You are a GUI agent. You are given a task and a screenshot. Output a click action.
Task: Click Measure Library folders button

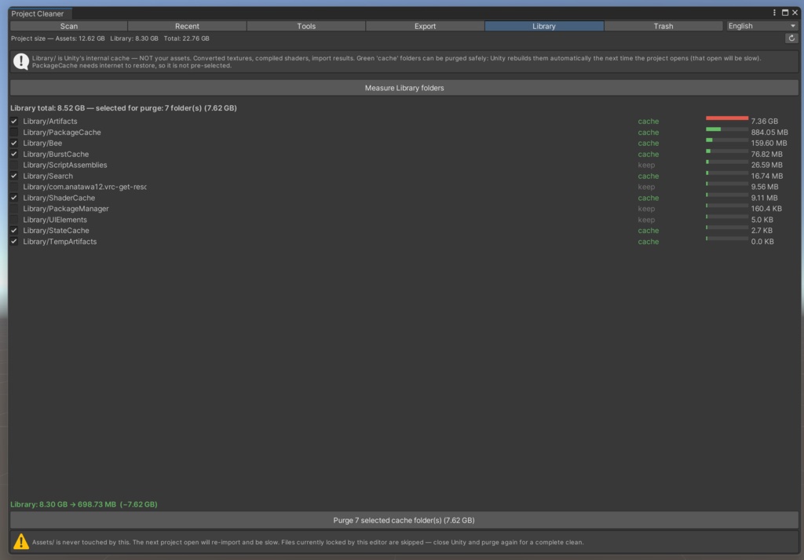click(x=404, y=88)
